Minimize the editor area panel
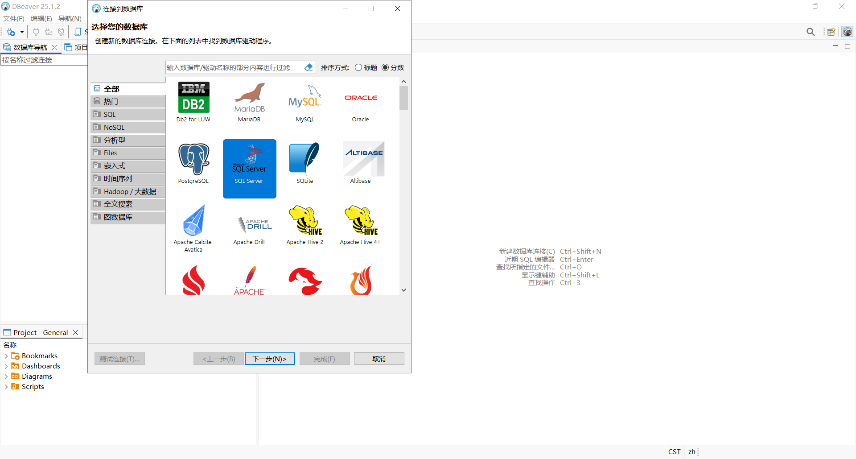Screen dimensions: 856x459 (x=835, y=45)
